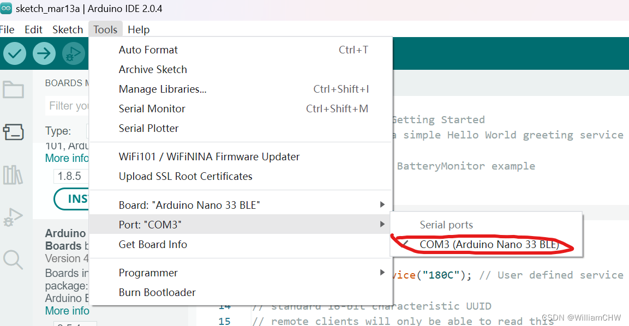The image size is (629, 326).
Task: Open the Debug sidebar panel icon
Action: point(13,218)
